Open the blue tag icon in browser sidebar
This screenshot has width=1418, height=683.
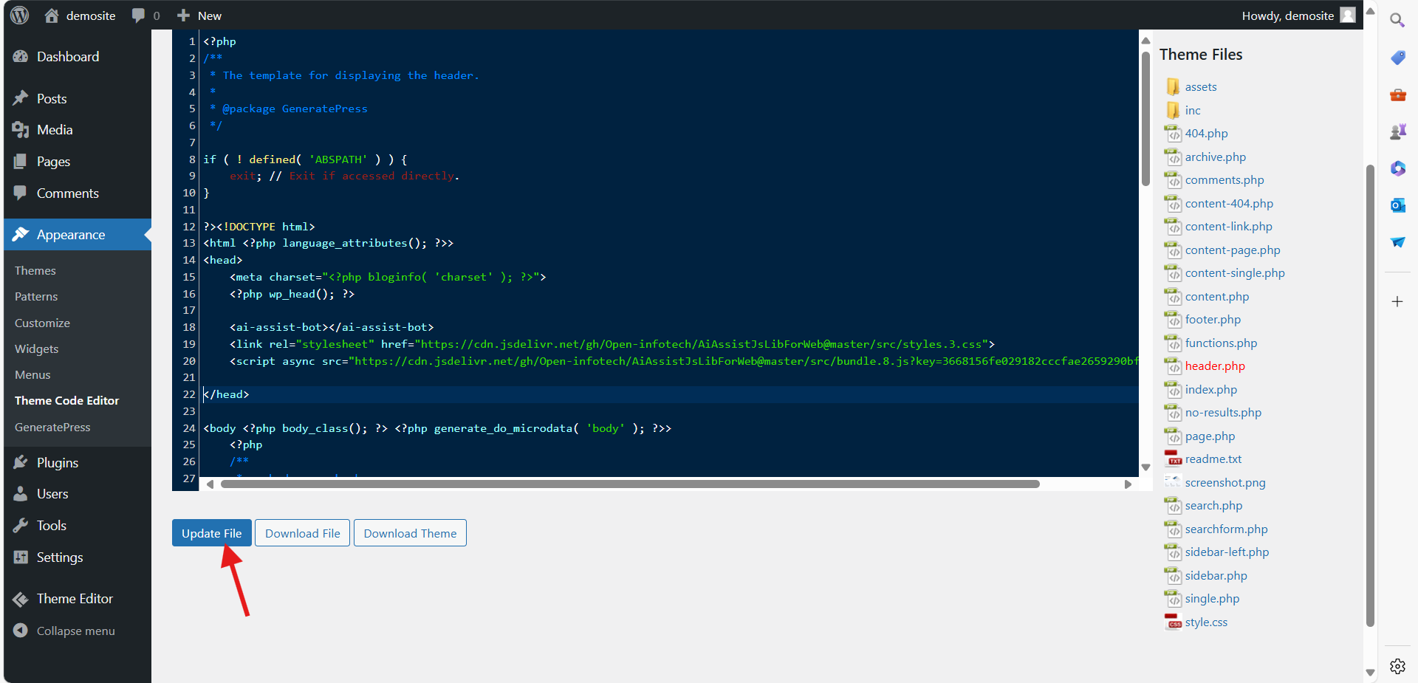[1397, 58]
